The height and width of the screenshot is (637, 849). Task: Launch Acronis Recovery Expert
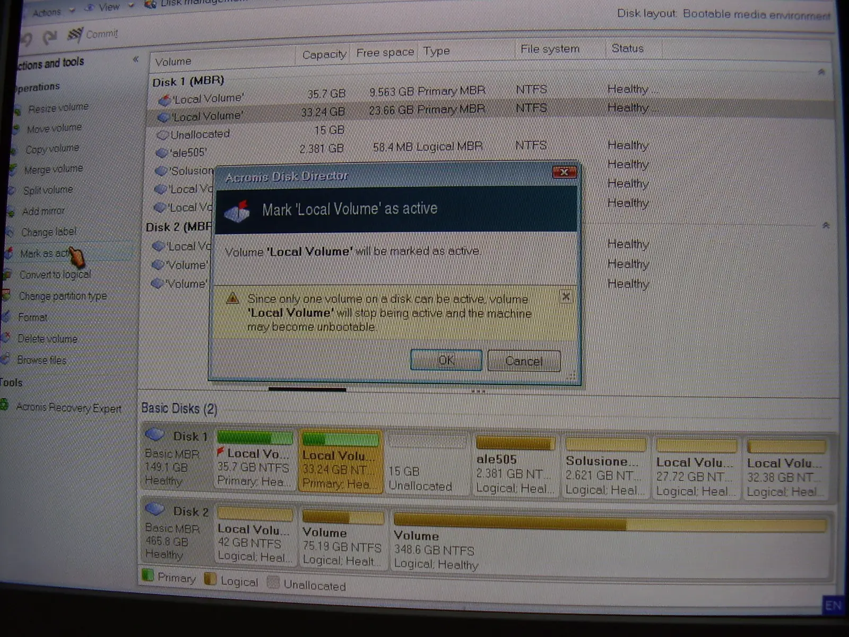point(68,408)
